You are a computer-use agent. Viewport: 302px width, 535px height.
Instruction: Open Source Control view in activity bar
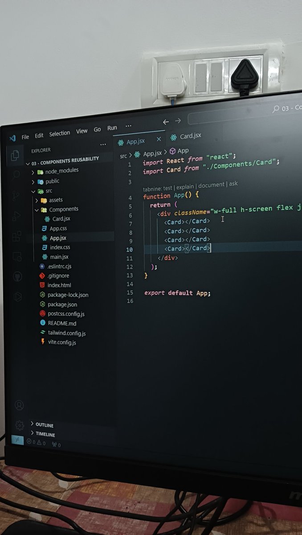pos(16,195)
